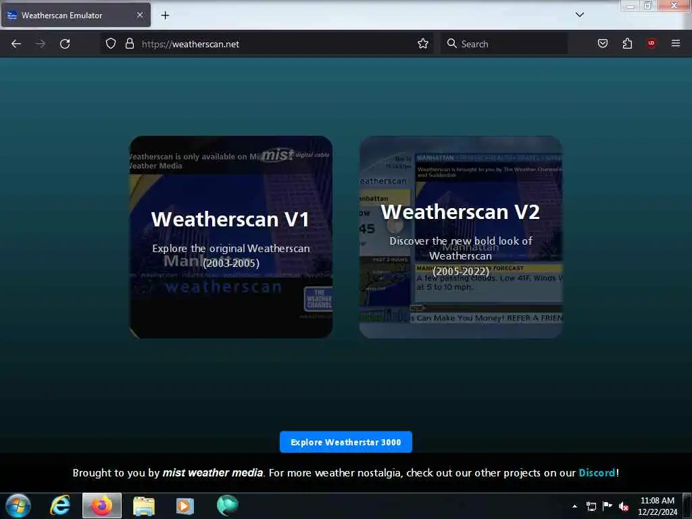692x519 pixels.
Task: Open the Weatherscan V1 card
Action: [x=231, y=237]
